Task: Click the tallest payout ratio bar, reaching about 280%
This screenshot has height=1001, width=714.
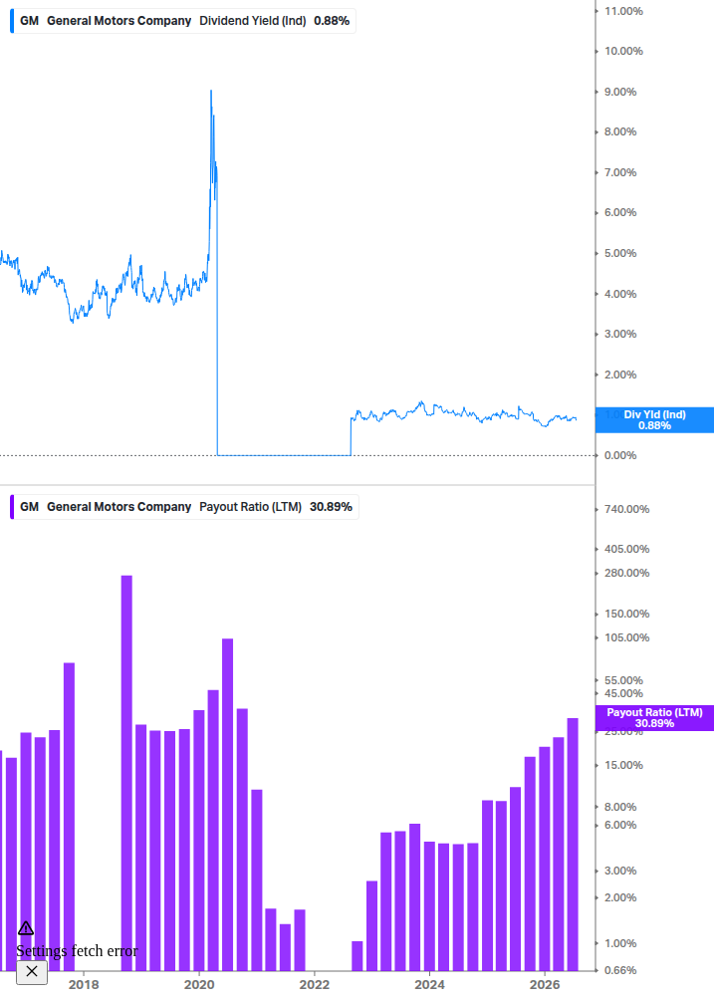Action: click(x=126, y=773)
